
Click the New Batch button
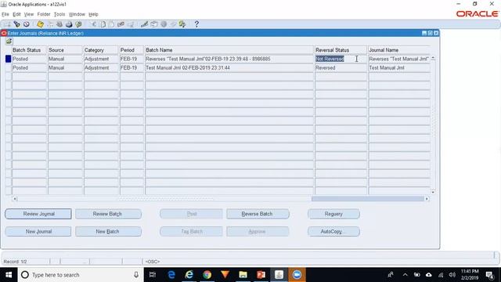point(108,232)
